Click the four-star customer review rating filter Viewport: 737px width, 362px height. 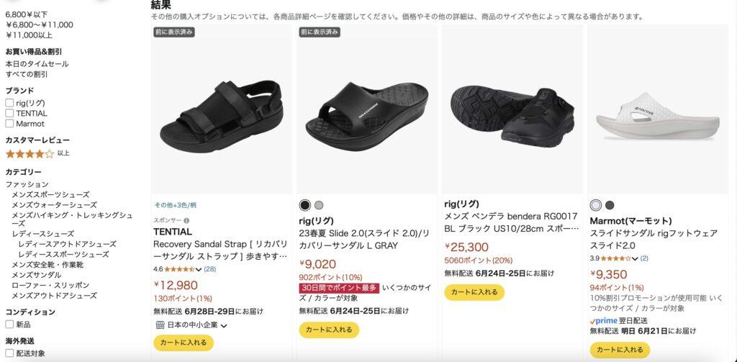[30, 154]
